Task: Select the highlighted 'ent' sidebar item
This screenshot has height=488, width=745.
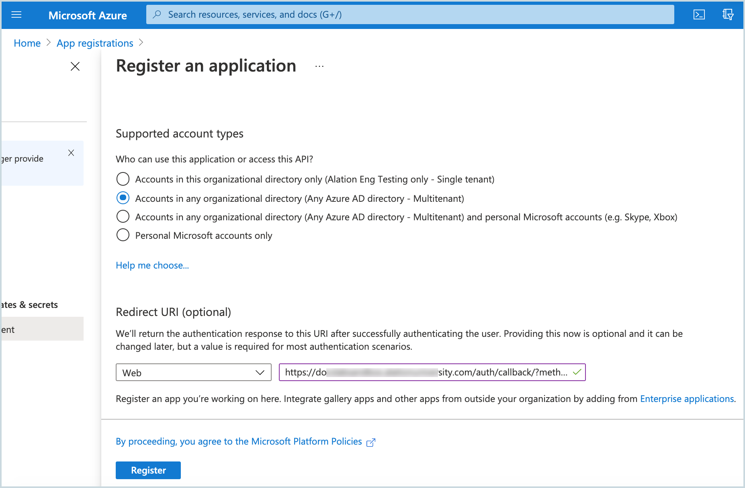Action: 42,329
